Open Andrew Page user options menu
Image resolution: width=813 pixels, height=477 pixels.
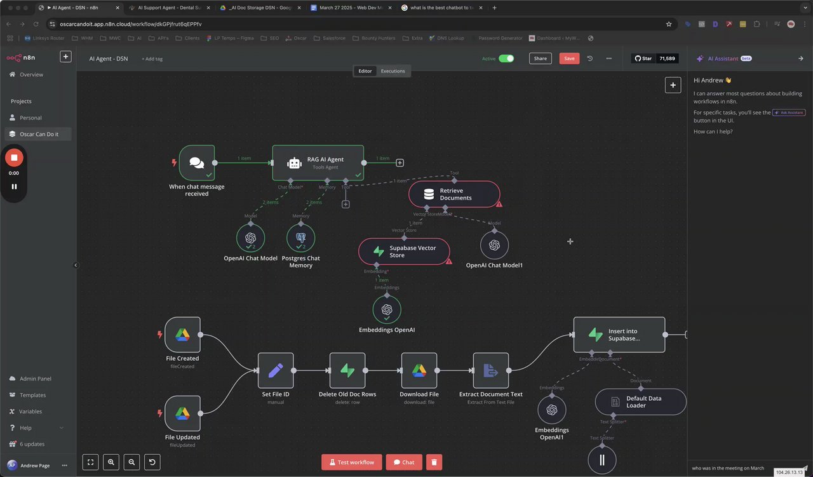(64, 466)
